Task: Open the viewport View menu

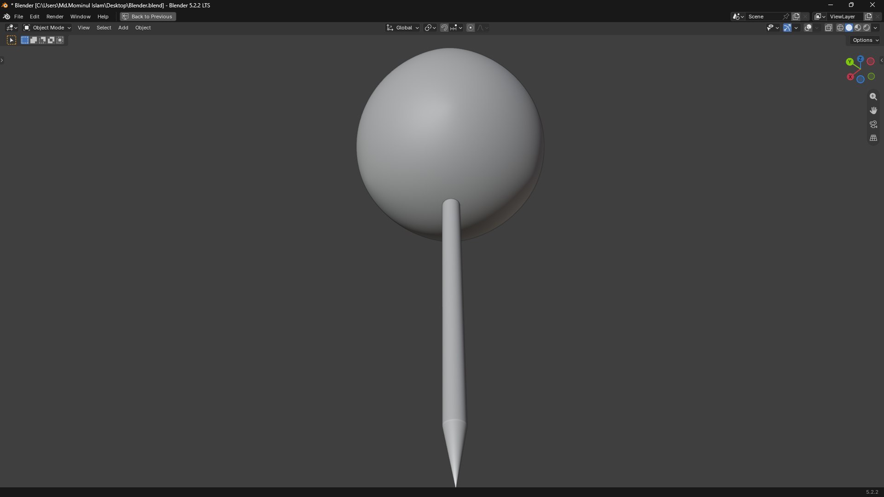Action: [83, 28]
